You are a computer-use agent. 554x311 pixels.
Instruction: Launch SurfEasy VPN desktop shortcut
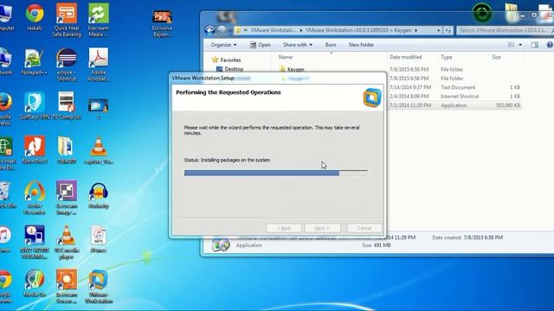[x=35, y=105]
